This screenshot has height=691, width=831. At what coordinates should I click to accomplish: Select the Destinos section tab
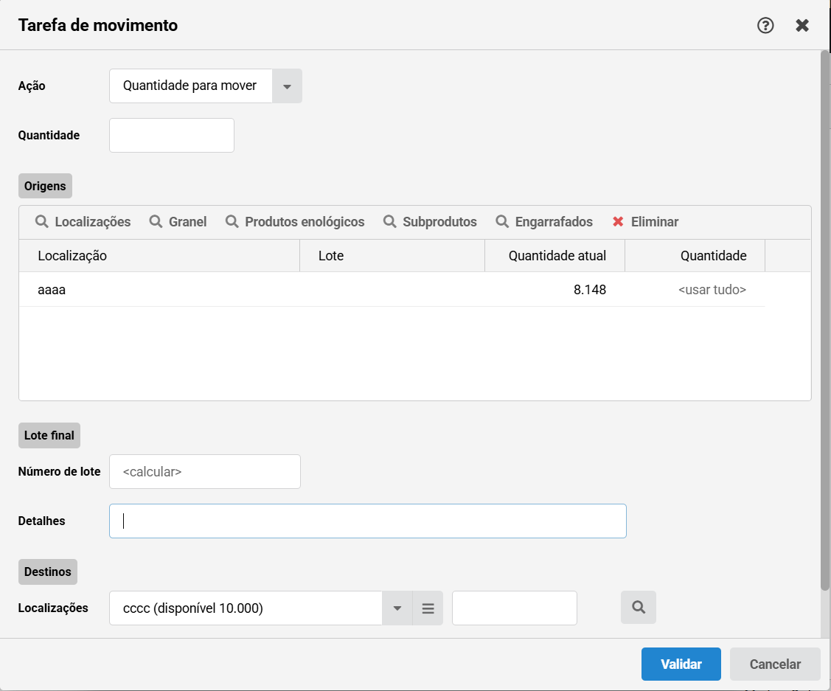pyautogui.click(x=48, y=572)
